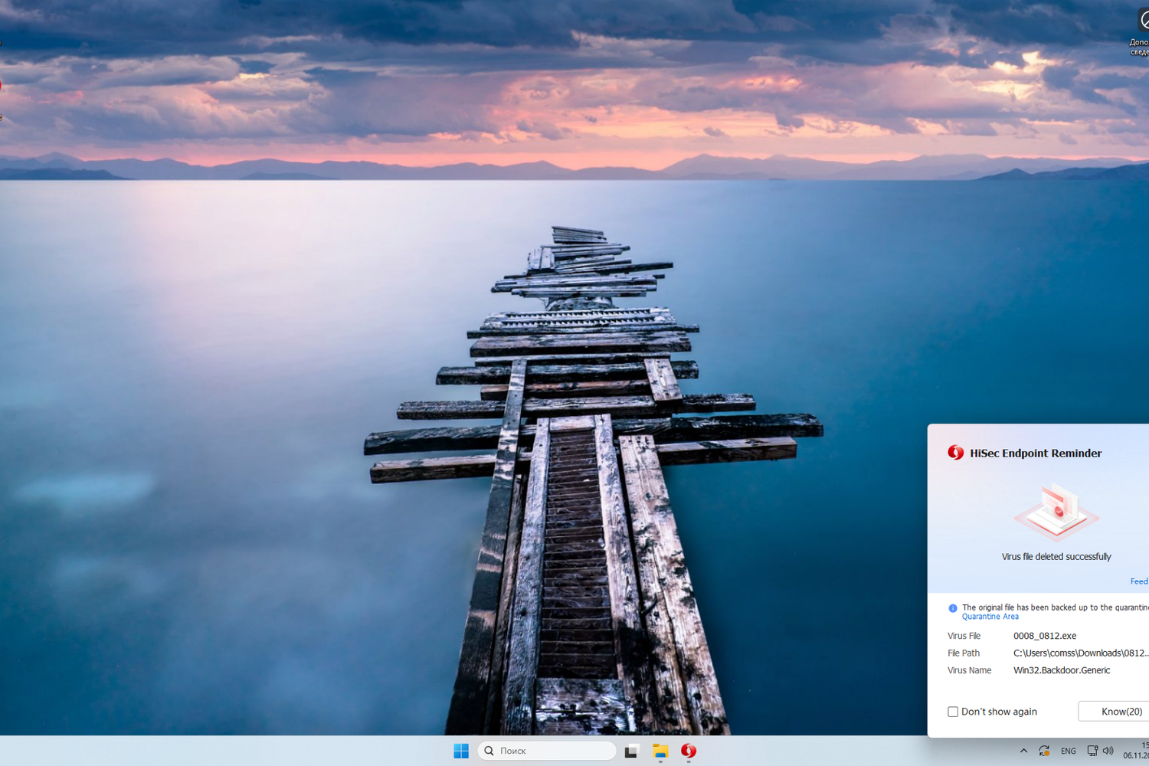Focus the taskbar Поиск search box
Image resolution: width=1149 pixels, height=766 pixels.
[x=547, y=751]
